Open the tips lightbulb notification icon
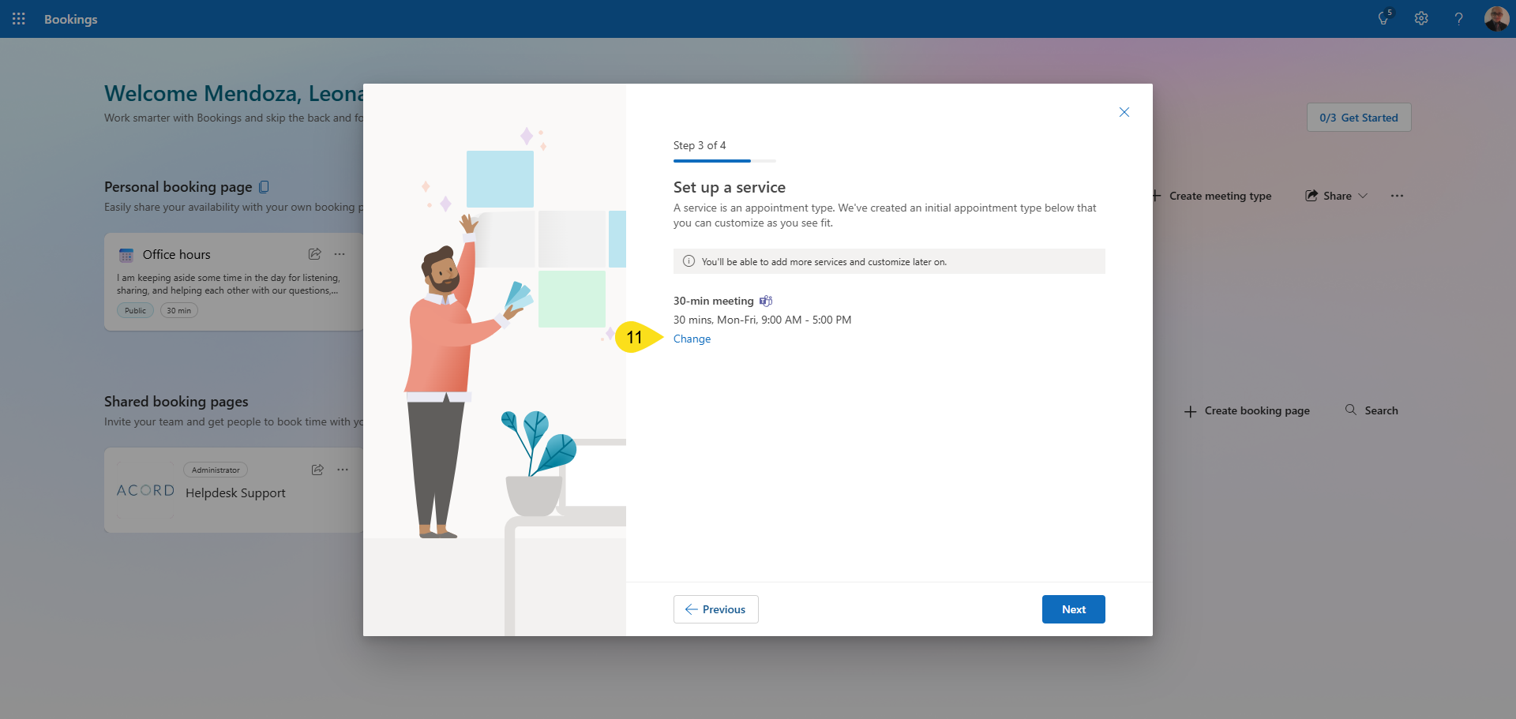The width and height of the screenshot is (1516, 719). coord(1384,19)
